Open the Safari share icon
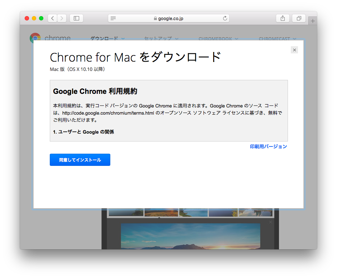The height and width of the screenshot is (278, 337). click(x=283, y=18)
